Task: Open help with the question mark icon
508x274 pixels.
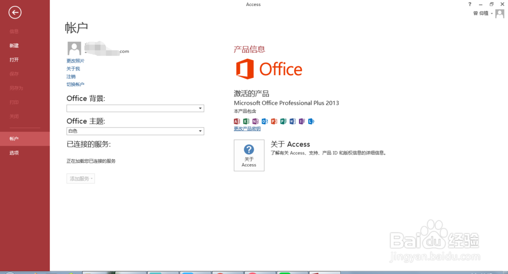Action: click(x=470, y=4)
